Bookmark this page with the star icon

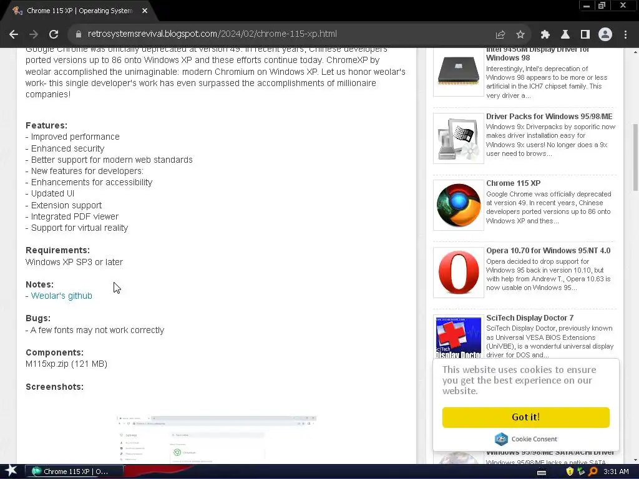(x=520, y=34)
